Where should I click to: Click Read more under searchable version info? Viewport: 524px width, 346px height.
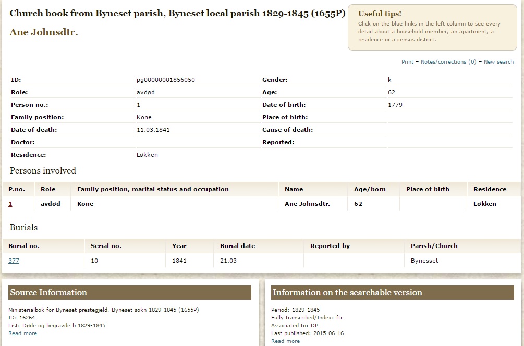(x=285, y=341)
